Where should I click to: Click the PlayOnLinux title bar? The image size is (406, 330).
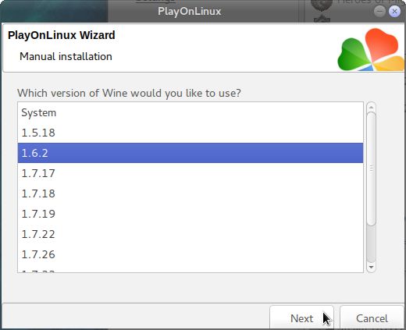pos(189,11)
